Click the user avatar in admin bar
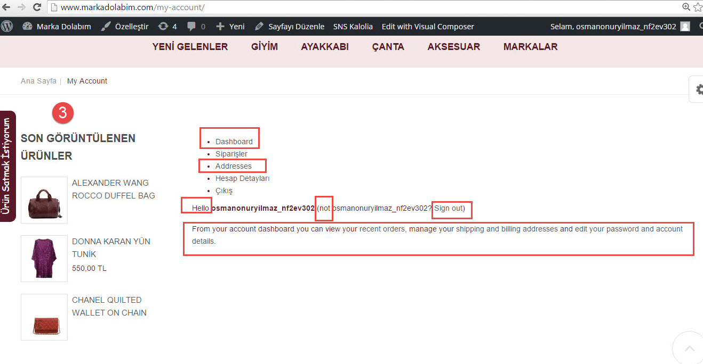Image resolution: width=703 pixels, height=364 pixels. pyautogui.click(x=685, y=26)
